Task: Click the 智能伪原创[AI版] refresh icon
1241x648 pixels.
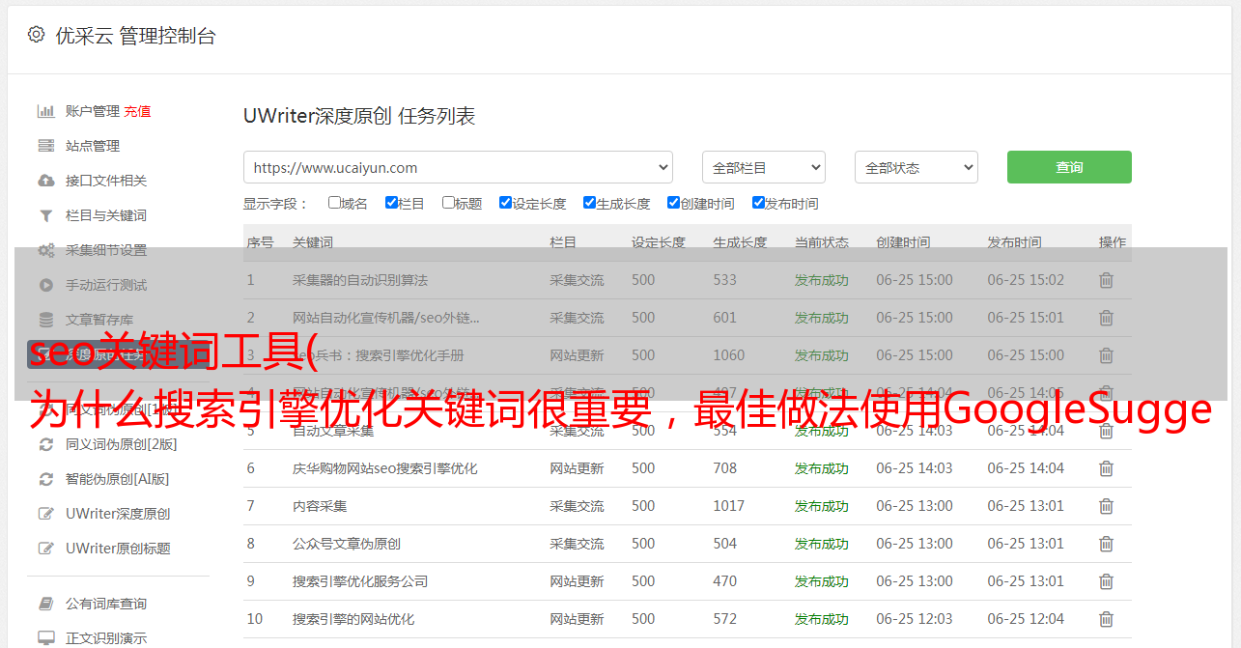Action: coord(45,479)
